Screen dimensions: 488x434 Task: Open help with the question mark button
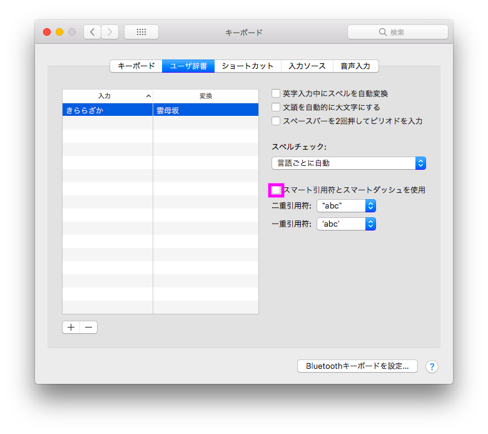tap(432, 366)
